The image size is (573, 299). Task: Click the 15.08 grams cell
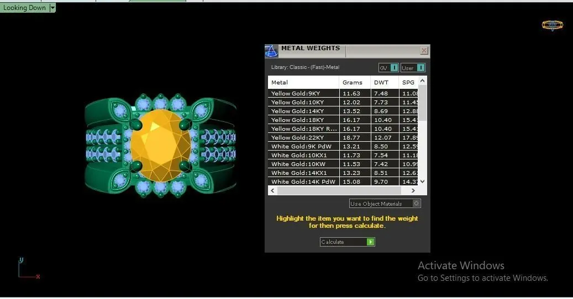[355, 181]
